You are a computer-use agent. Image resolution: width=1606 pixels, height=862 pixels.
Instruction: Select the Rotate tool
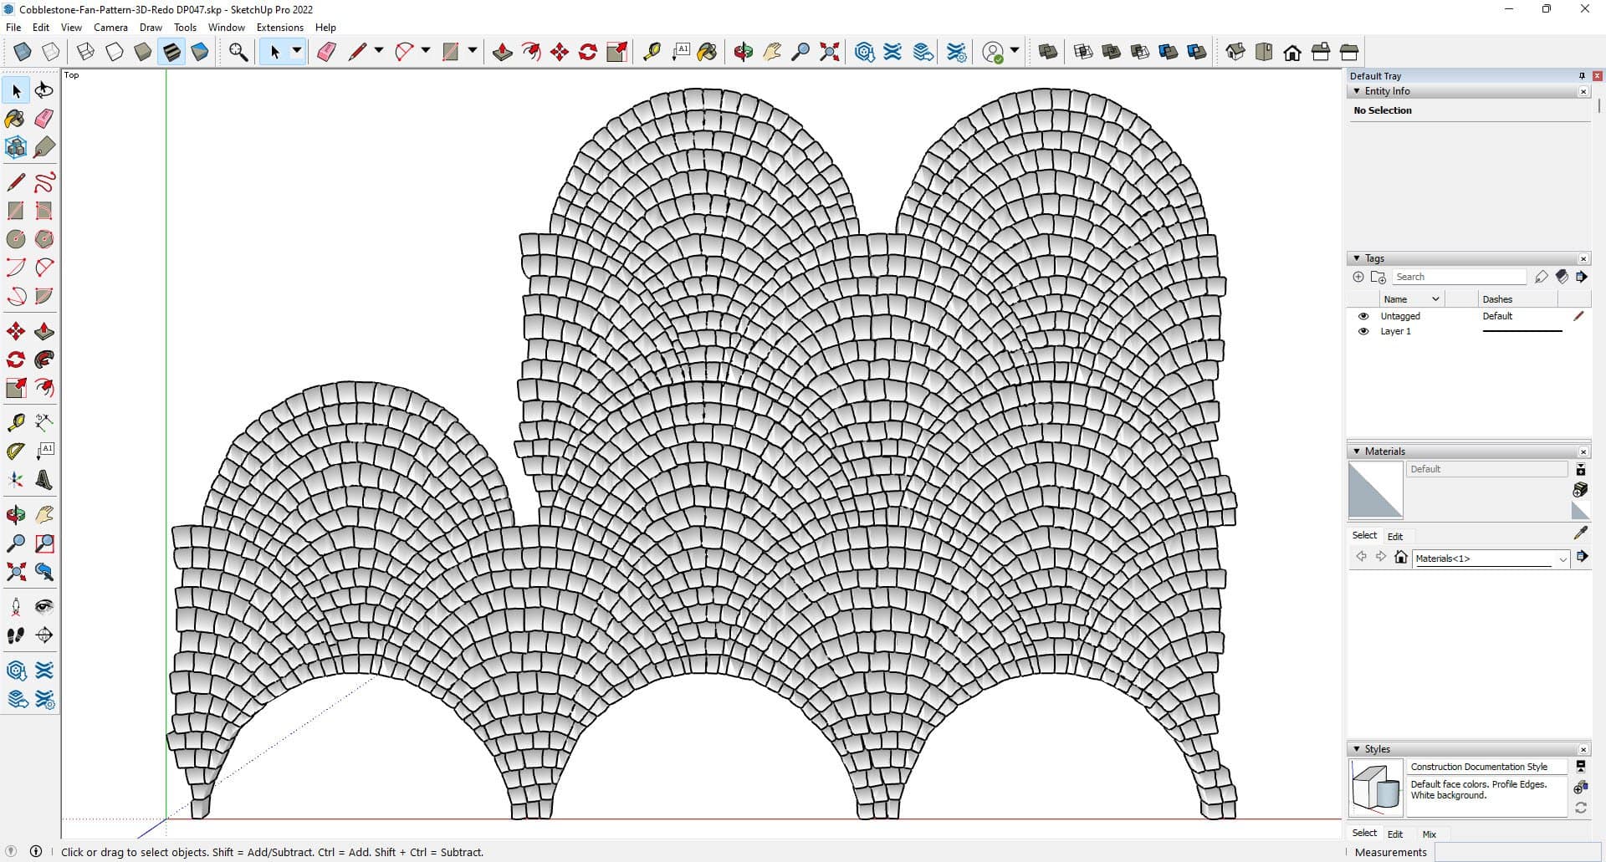(15, 360)
